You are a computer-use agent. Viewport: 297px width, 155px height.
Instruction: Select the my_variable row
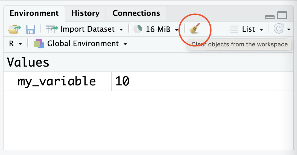pyautogui.click(x=148, y=81)
